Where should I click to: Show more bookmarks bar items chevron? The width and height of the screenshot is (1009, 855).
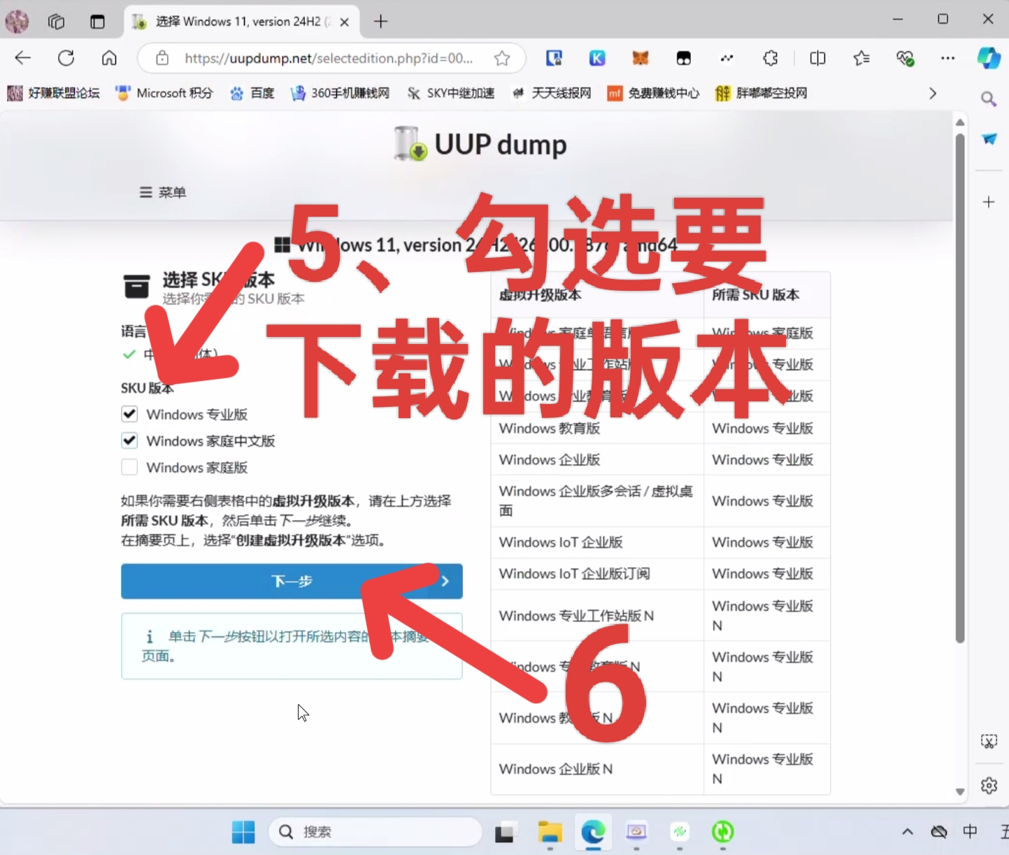[933, 93]
